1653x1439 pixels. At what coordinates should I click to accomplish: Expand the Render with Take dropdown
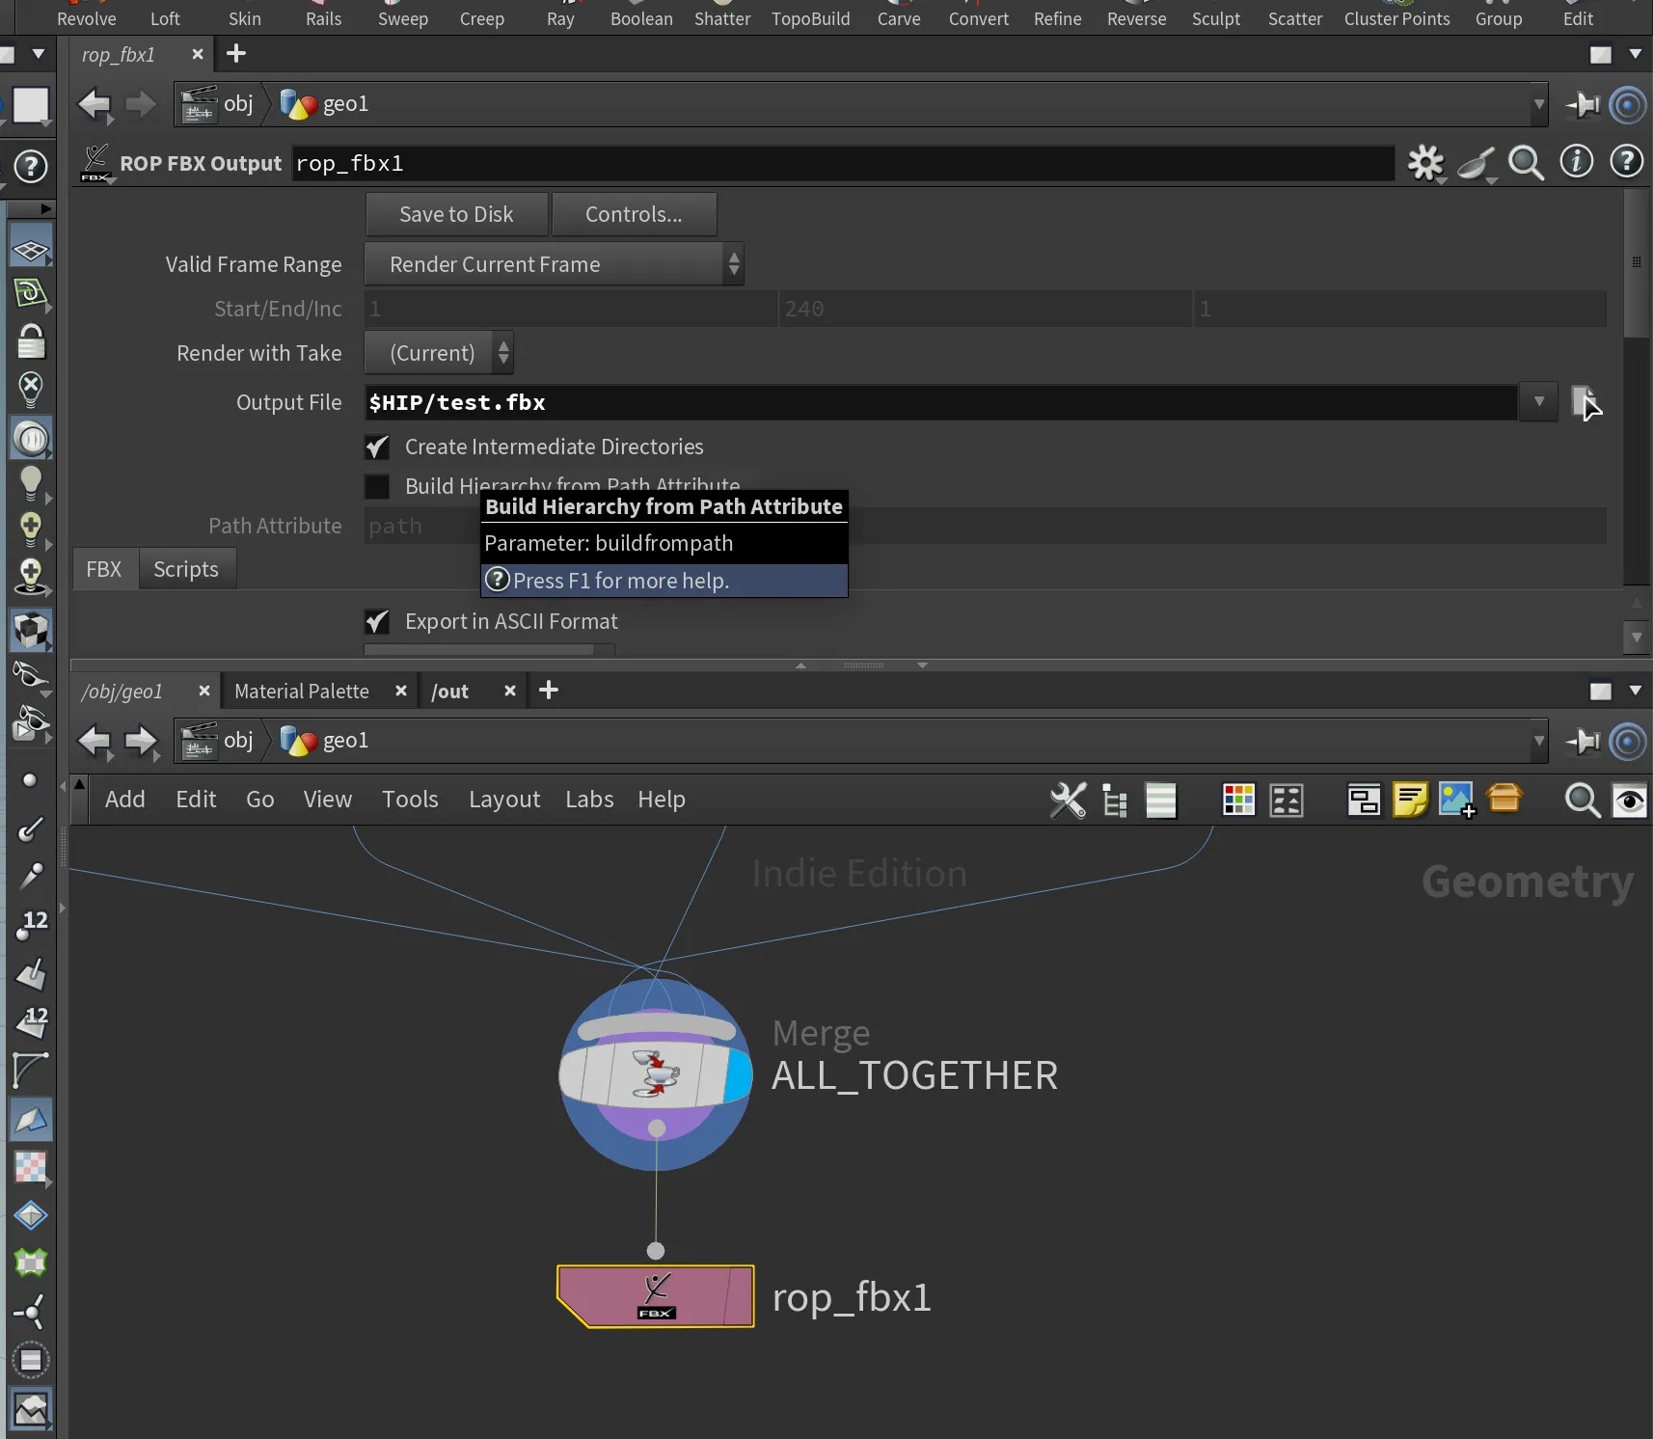coord(439,353)
